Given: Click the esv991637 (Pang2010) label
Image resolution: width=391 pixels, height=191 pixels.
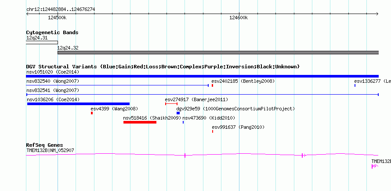Looking at the screenshot, I should tap(238, 127).
